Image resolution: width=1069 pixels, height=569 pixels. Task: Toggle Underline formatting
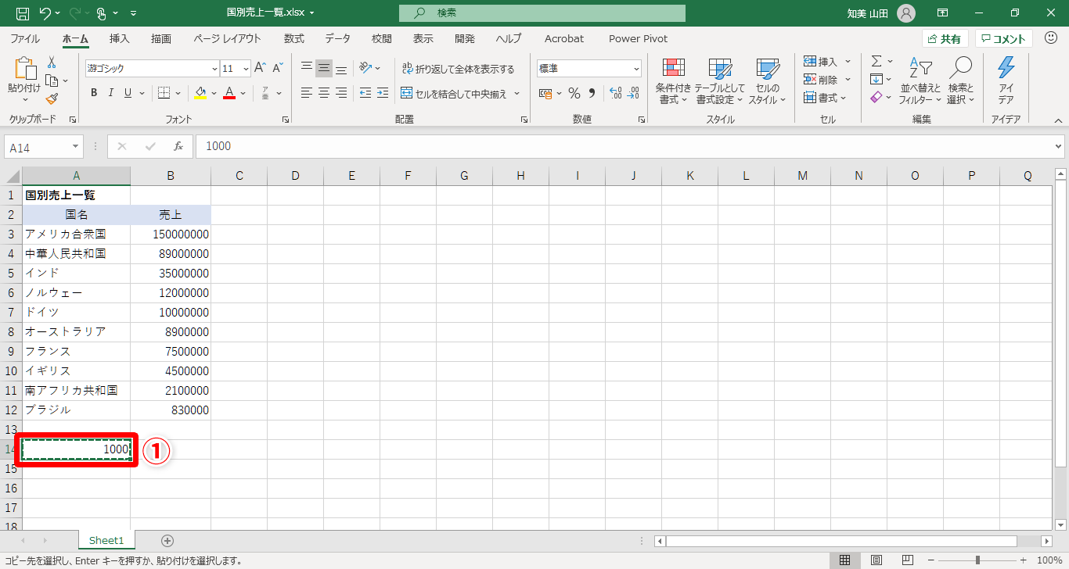128,93
